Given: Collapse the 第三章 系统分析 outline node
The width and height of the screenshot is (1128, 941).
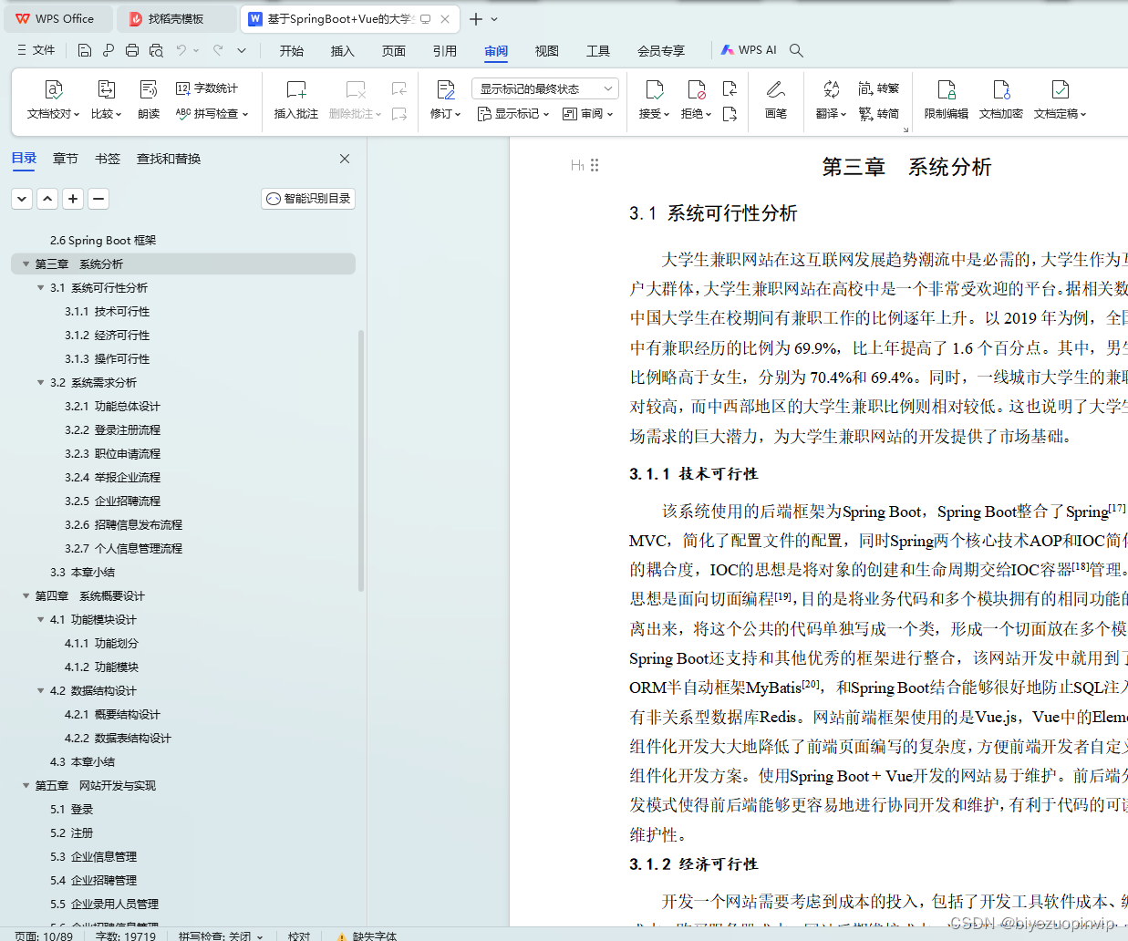Looking at the screenshot, I should (26, 264).
